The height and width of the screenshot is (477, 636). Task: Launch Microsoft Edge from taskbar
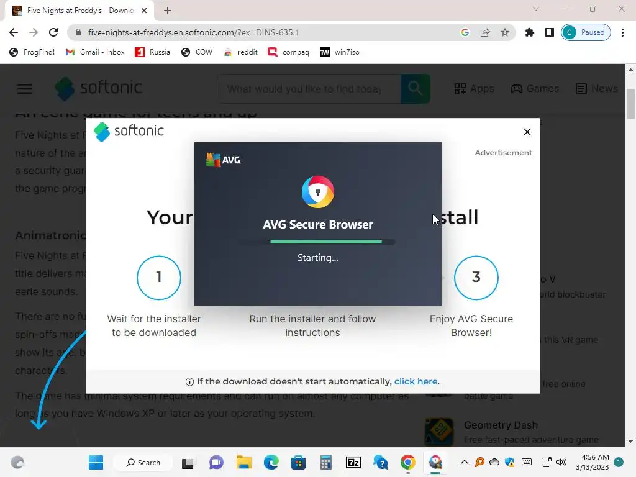pos(271,462)
